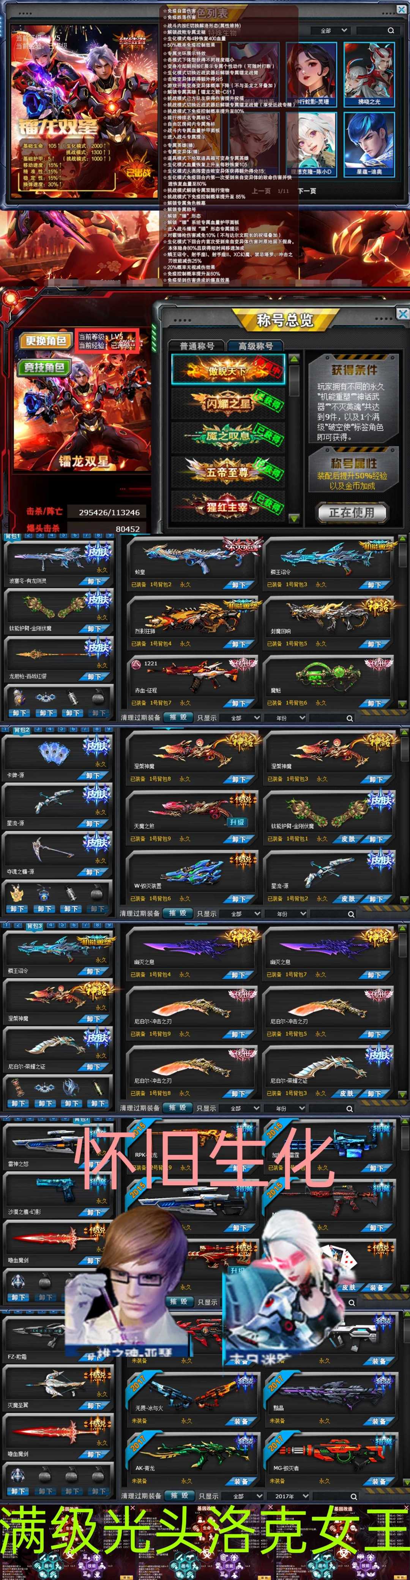Switch to the 高级称号 tab
410x1580 pixels.
coord(255,346)
